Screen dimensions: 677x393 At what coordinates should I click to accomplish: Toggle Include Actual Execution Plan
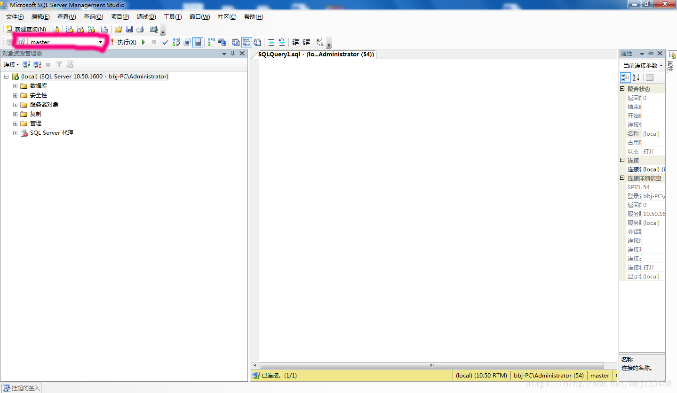pos(211,42)
